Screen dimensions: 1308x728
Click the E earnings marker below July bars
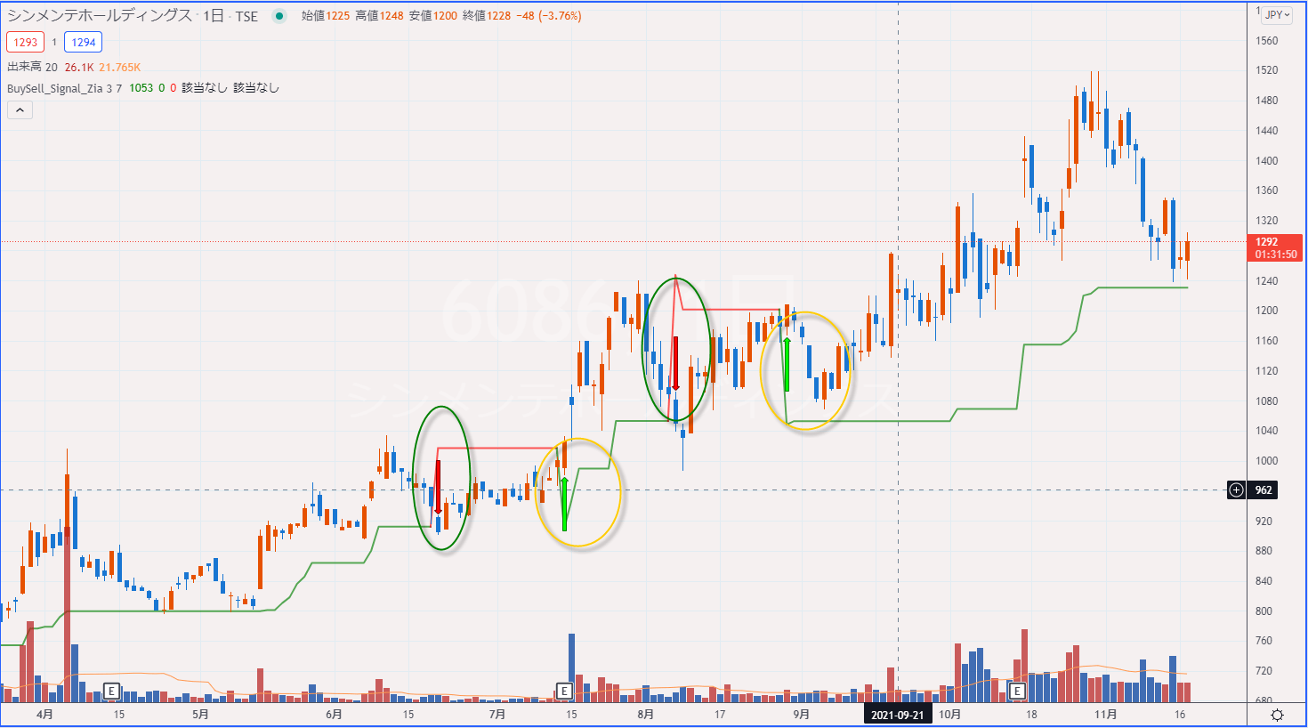563,690
